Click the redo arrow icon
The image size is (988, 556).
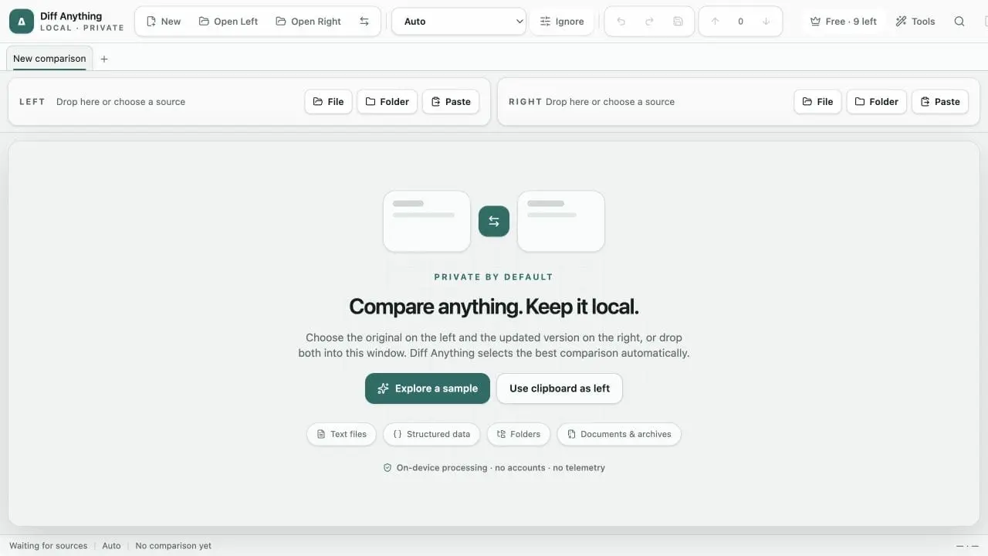coord(649,22)
